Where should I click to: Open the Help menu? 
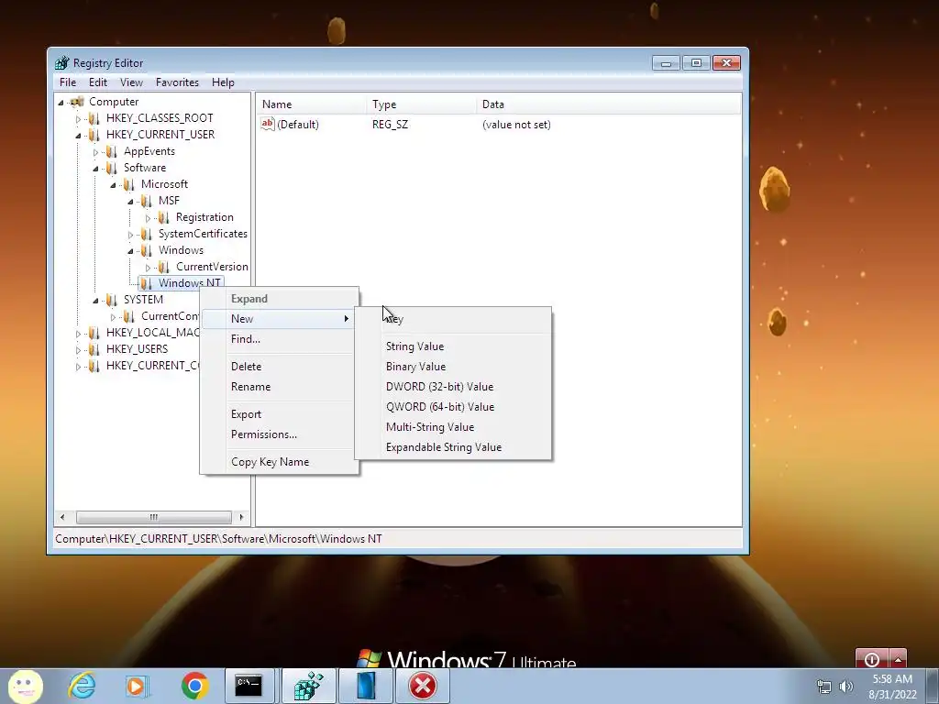point(223,82)
